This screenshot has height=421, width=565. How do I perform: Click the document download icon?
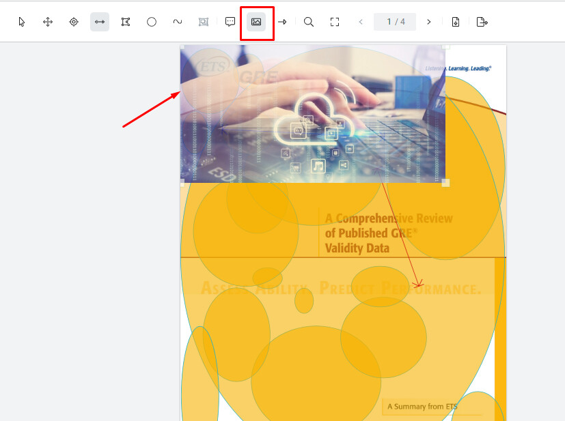click(455, 21)
